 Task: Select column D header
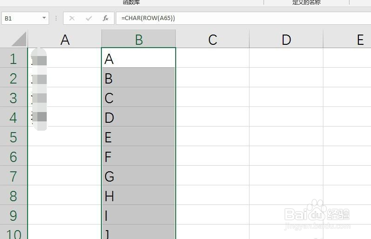point(286,39)
